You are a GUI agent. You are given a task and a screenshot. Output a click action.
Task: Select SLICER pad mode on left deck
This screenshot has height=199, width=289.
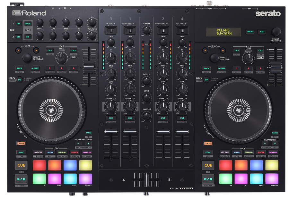point(74,152)
